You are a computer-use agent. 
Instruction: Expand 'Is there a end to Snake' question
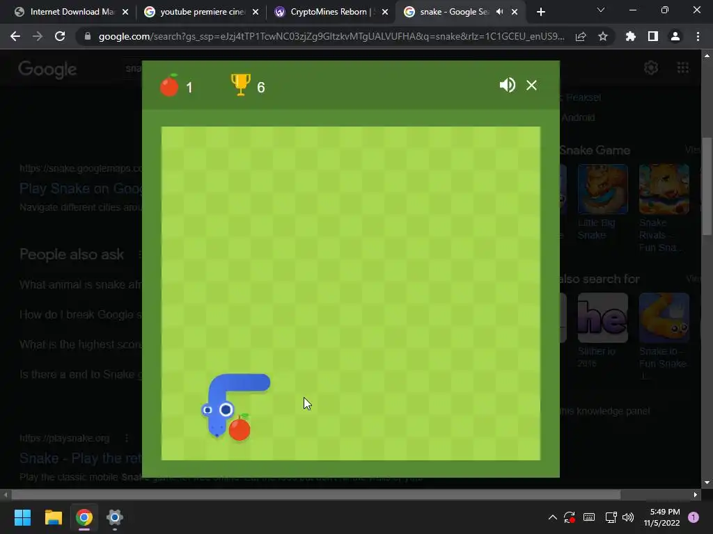click(x=81, y=375)
